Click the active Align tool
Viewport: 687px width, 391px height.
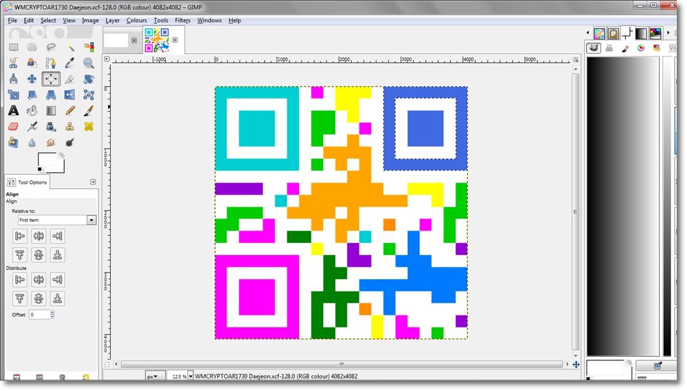coord(51,79)
